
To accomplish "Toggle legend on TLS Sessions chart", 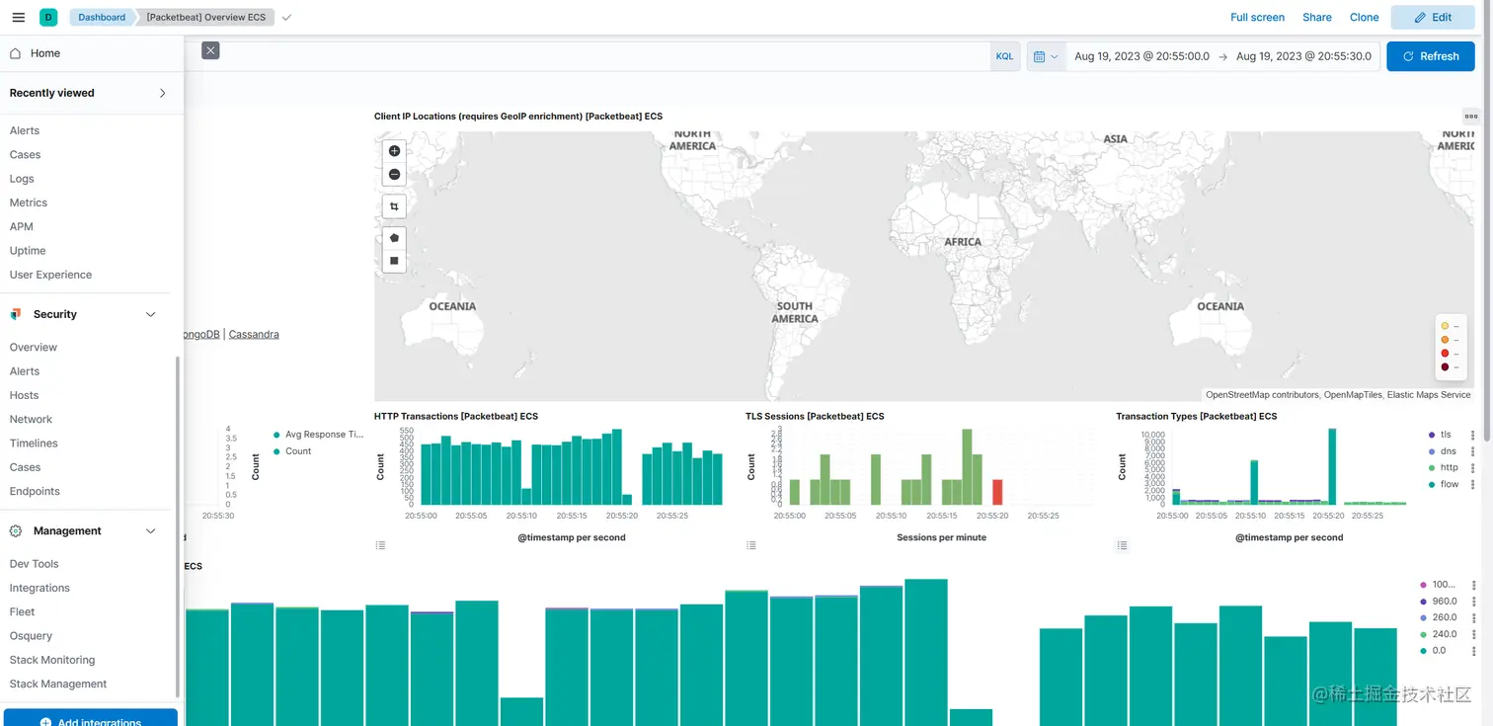I will [x=751, y=545].
